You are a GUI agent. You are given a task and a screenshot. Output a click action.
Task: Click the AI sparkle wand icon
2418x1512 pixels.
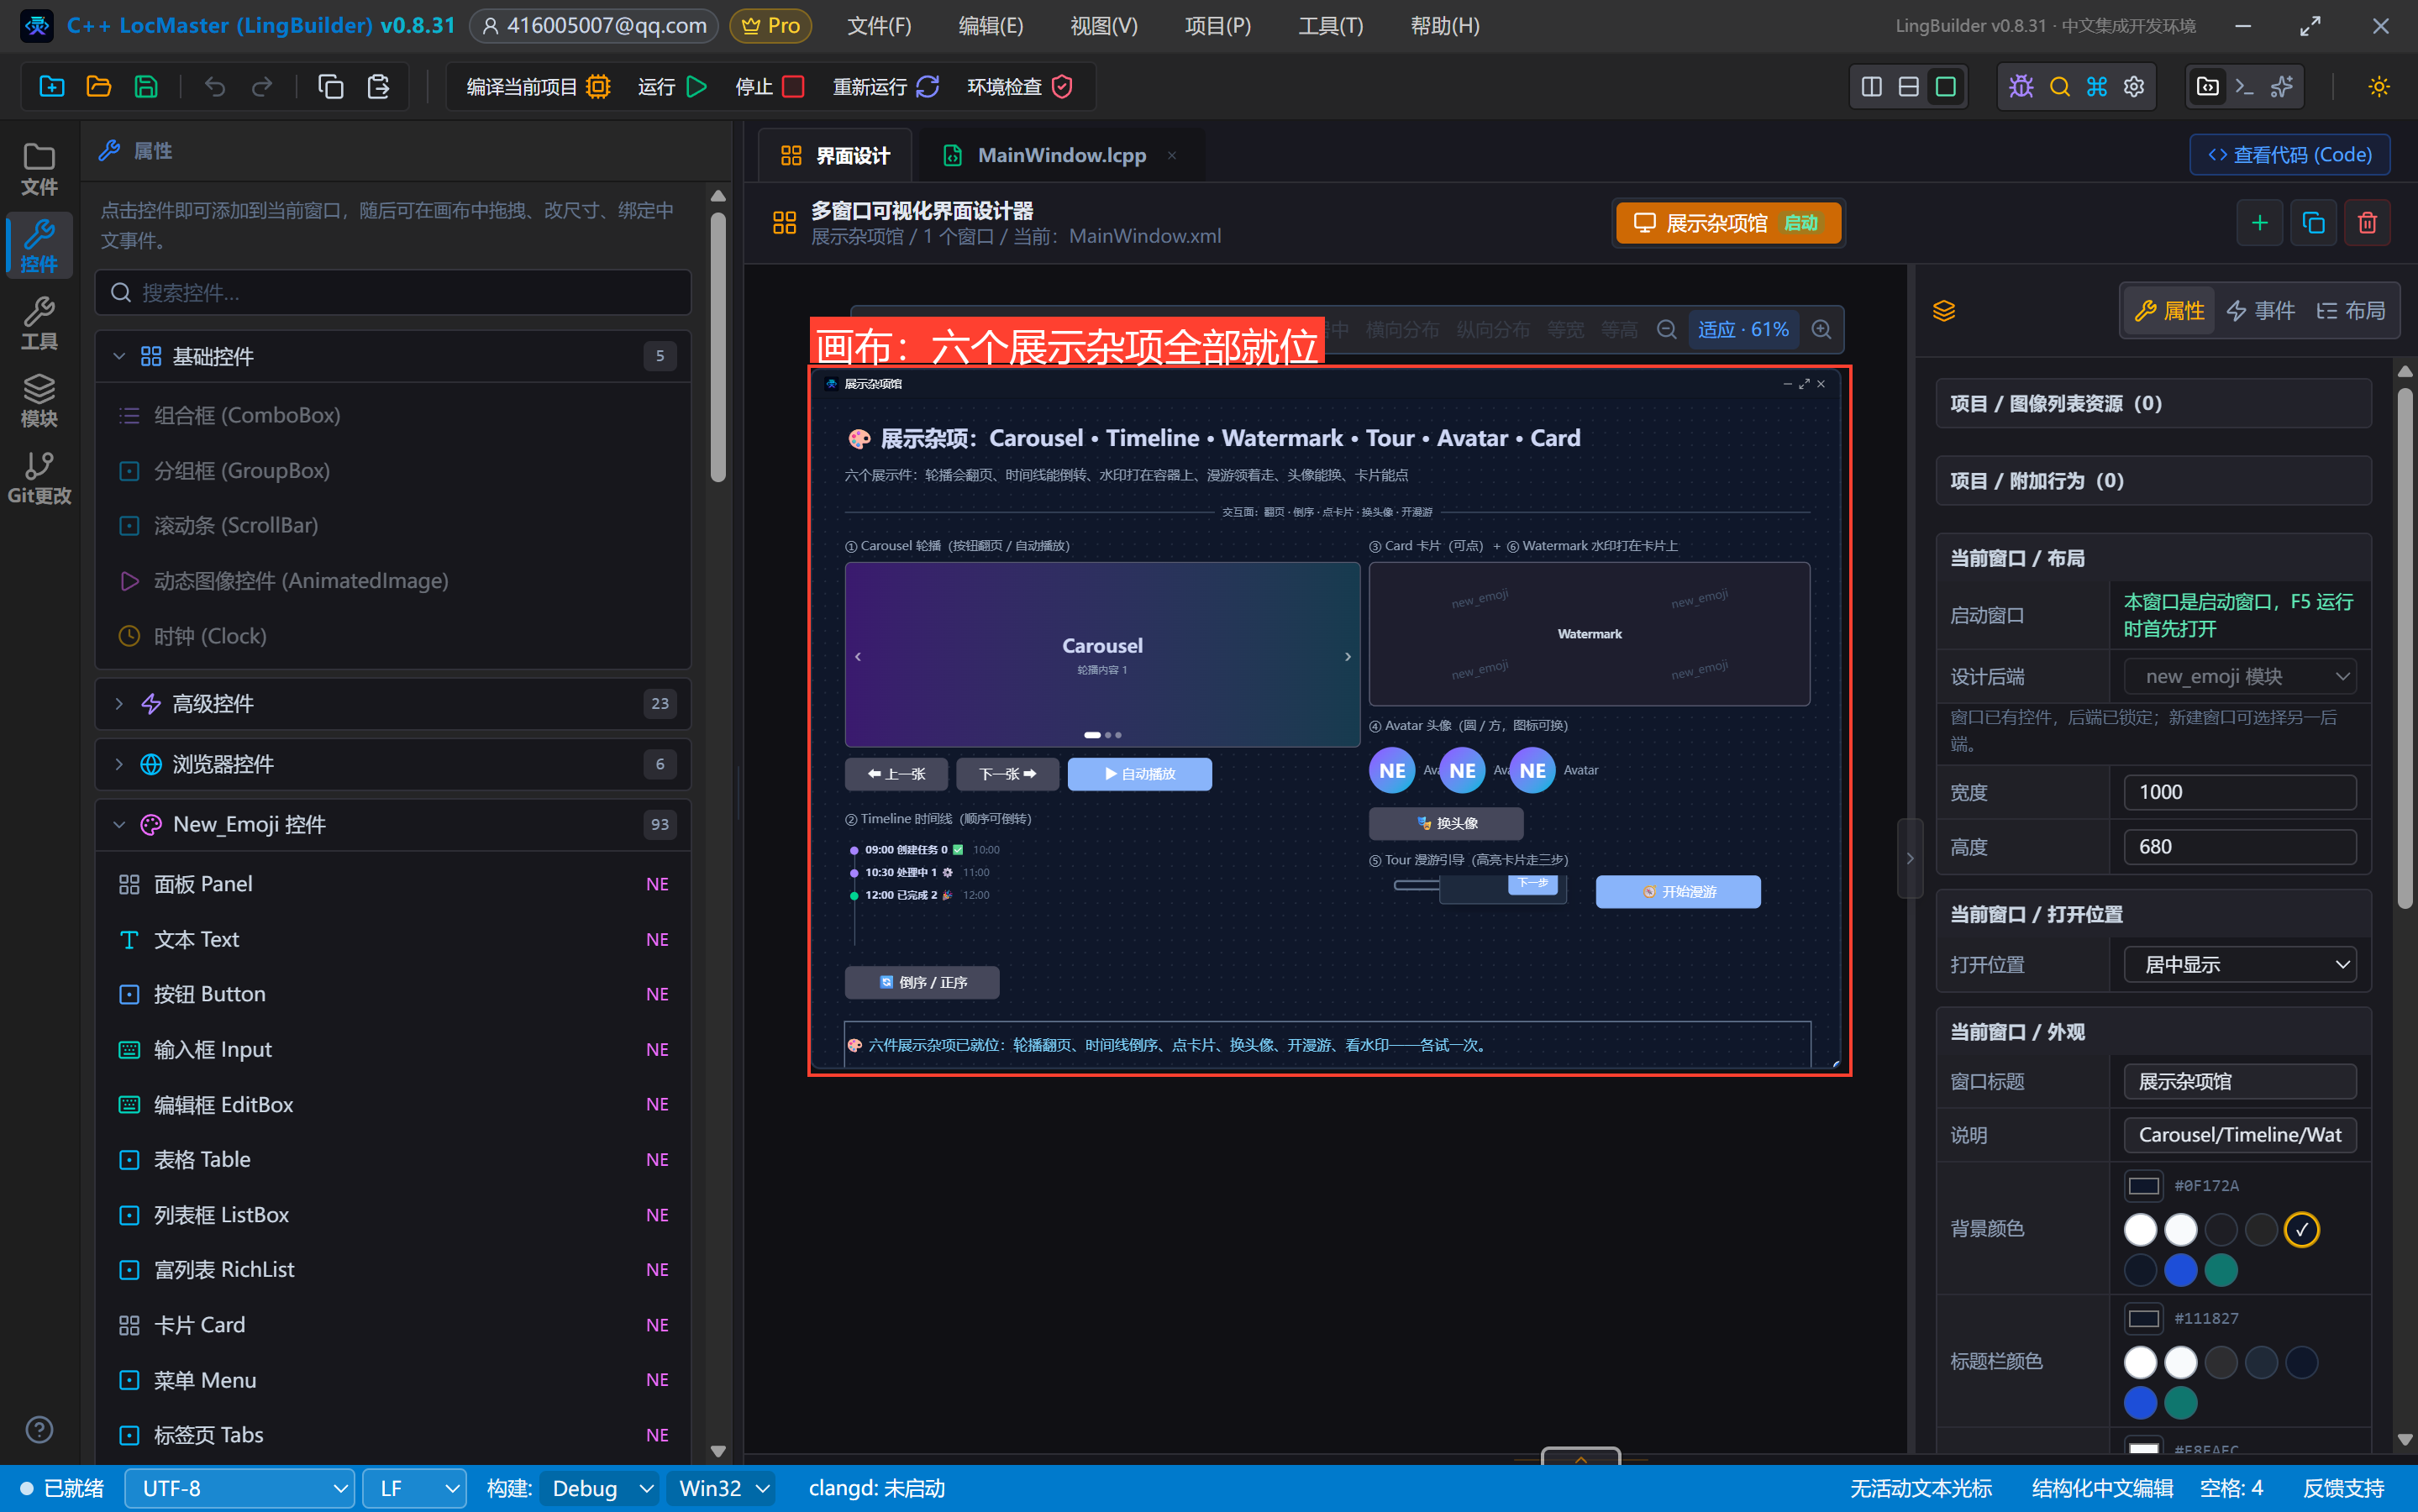2282,87
